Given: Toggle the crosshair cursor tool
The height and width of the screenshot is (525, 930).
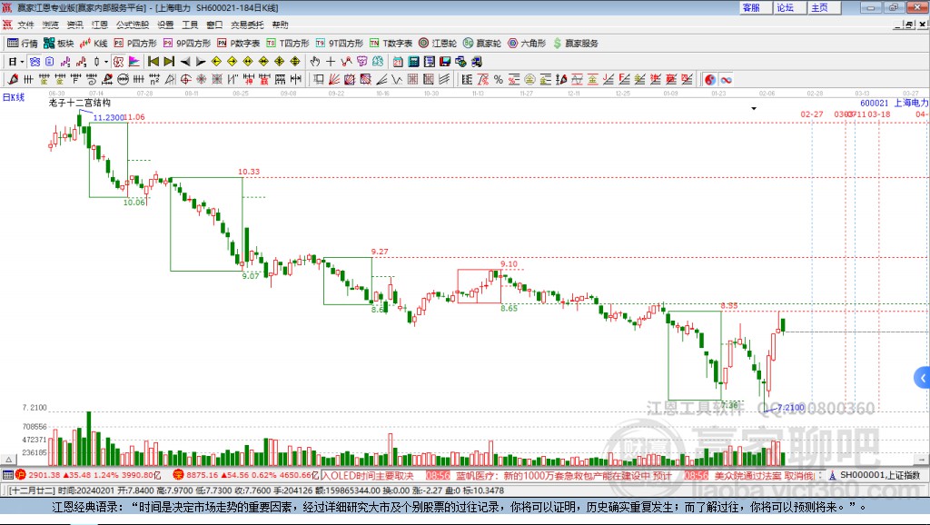Looking at the screenshot, I should click(x=331, y=61).
